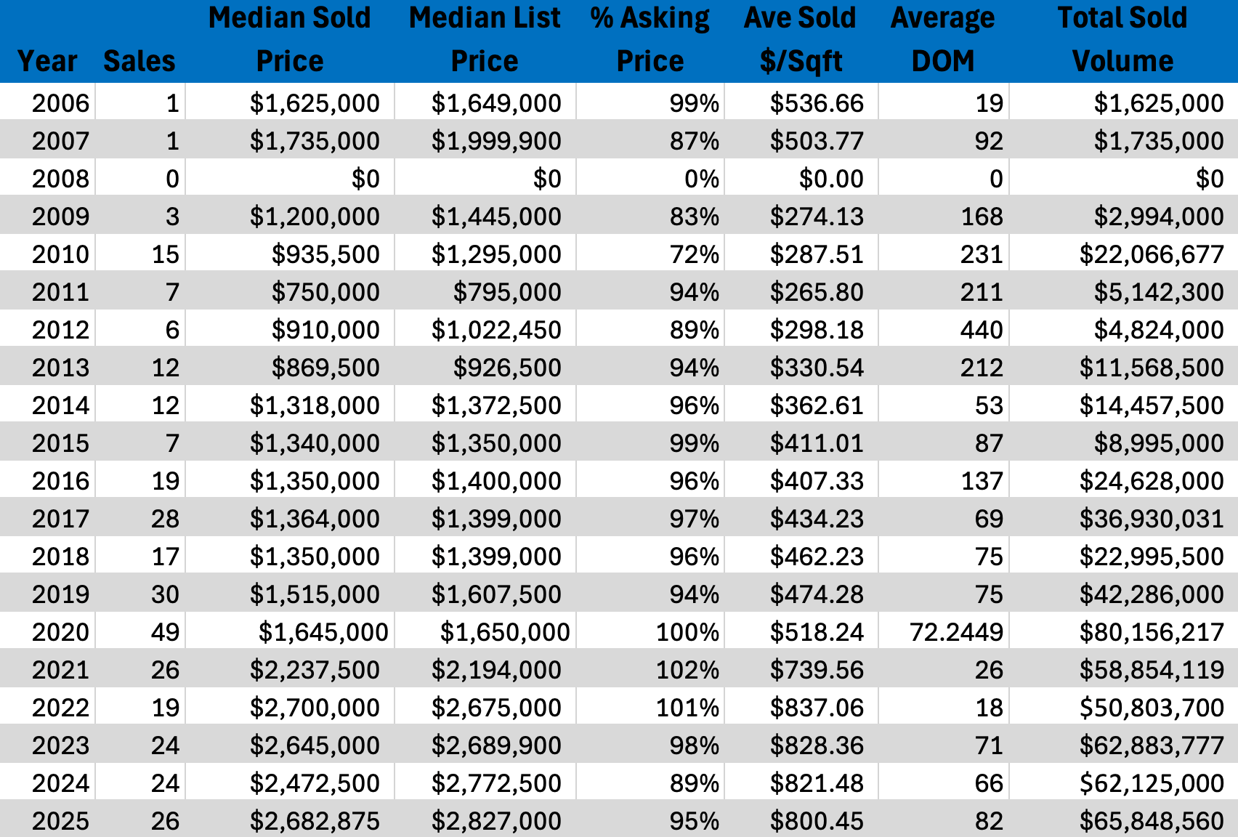Click the 102% asking price cell
Screen dimensions: 1238x837
(x=687, y=670)
